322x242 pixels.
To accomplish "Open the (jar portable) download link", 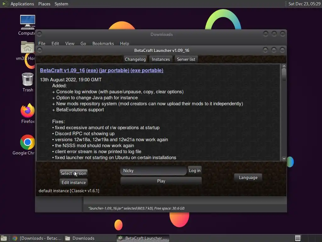I will pyautogui.click(x=114, y=70).
